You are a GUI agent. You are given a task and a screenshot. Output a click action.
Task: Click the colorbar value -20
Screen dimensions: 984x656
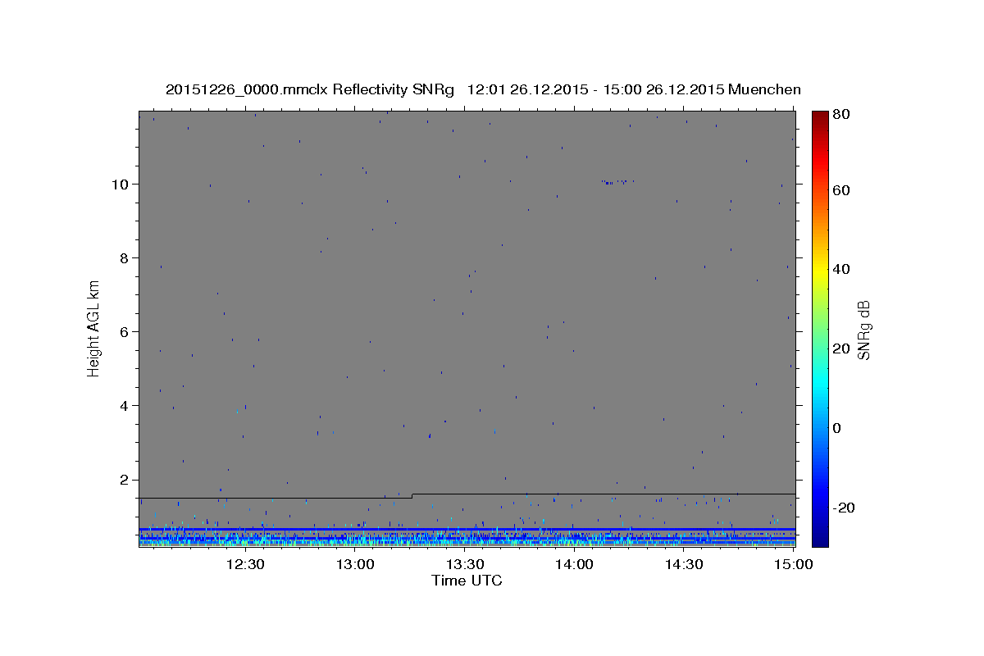coord(842,508)
